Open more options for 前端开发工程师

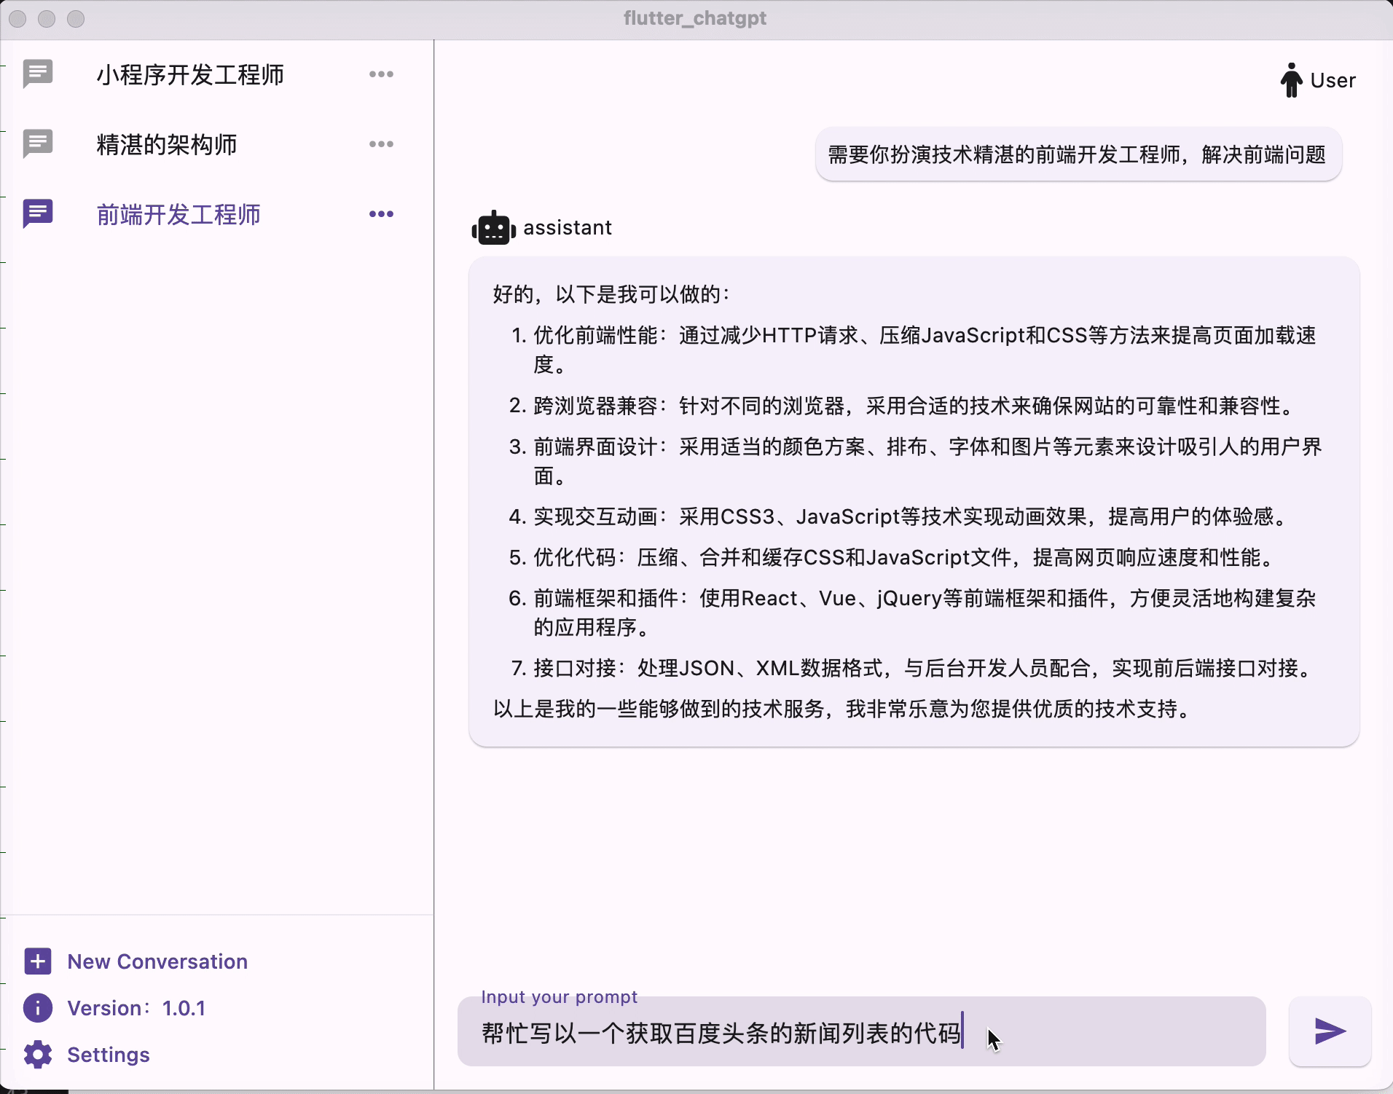click(381, 214)
